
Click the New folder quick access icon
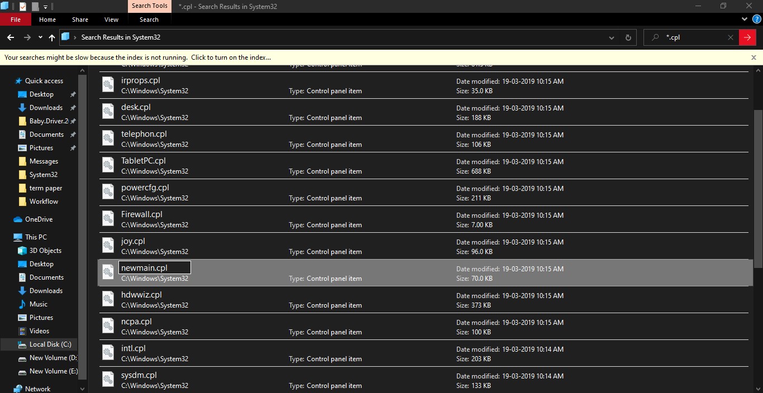(x=35, y=7)
